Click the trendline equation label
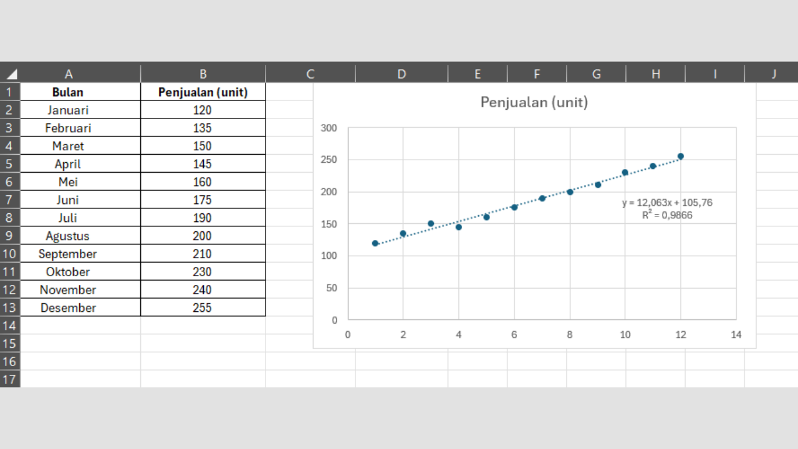 666,203
